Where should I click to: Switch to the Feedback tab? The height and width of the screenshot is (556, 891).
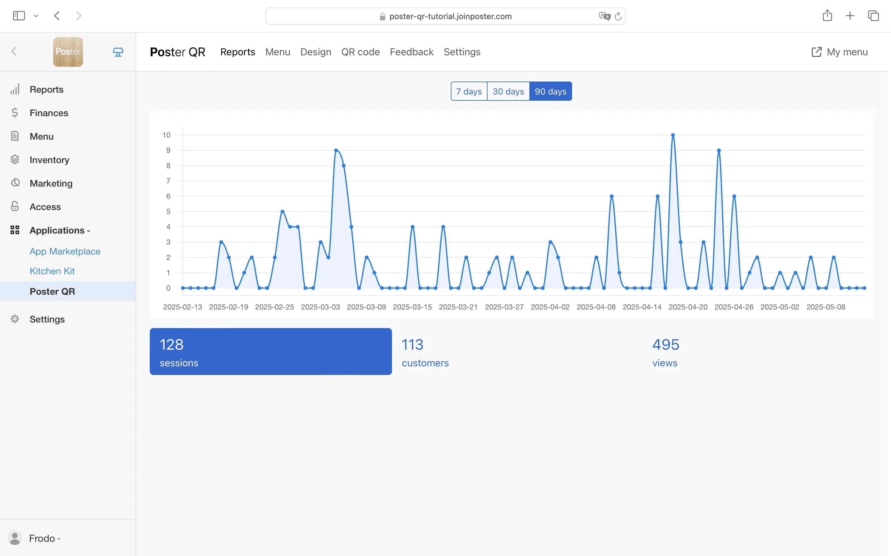pos(411,52)
